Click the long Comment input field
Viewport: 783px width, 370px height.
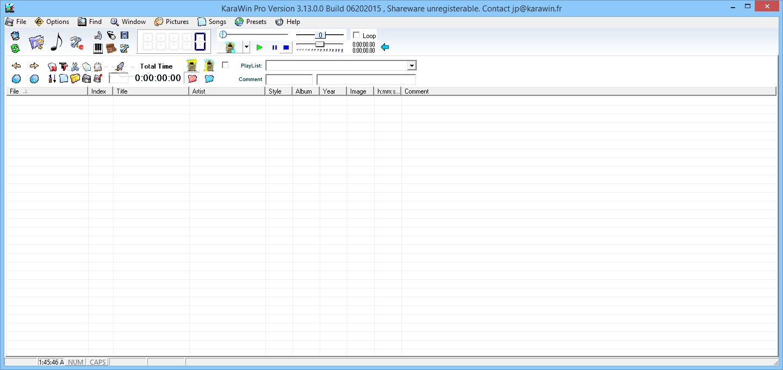point(366,79)
